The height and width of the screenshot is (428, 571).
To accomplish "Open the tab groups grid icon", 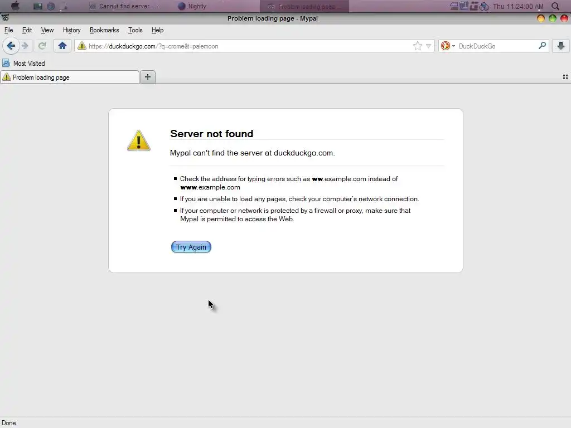I will click(565, 77).
